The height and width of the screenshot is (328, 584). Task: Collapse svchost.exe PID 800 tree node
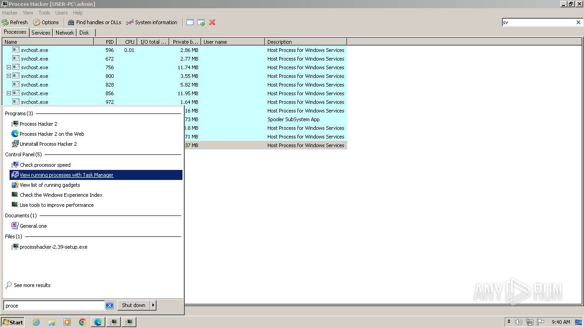tap(9, 76)
